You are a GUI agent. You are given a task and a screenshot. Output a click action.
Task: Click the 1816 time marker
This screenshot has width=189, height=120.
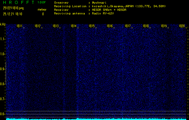coord(110,26)
